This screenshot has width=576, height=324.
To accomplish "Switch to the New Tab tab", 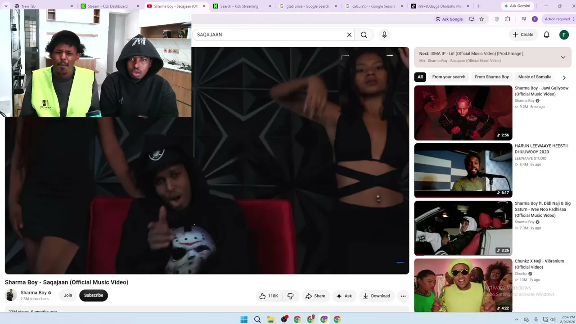I will pos(43,6).
